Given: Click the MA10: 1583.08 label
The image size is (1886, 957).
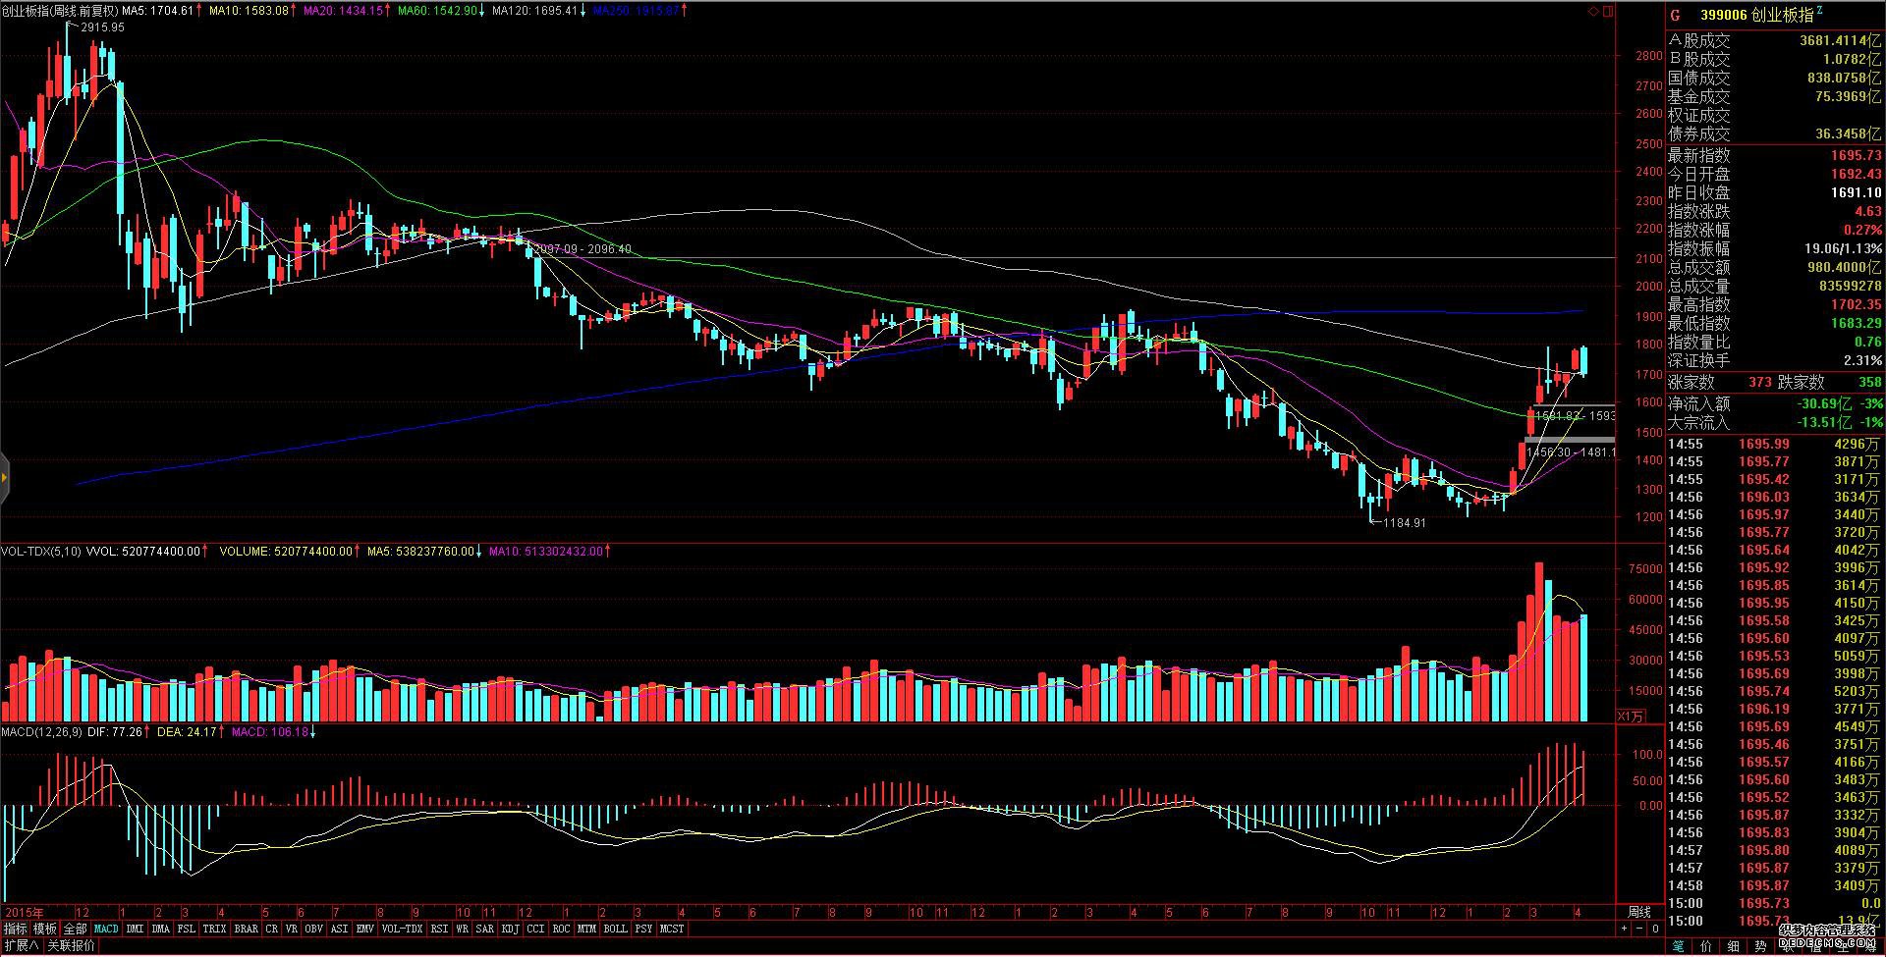Looking at the screenshot, I should pos(250,11).
